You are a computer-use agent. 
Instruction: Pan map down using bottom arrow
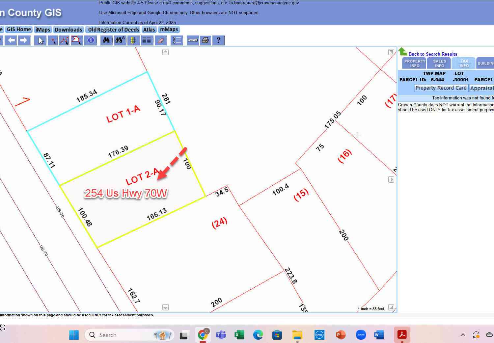(x=166, y=307)
